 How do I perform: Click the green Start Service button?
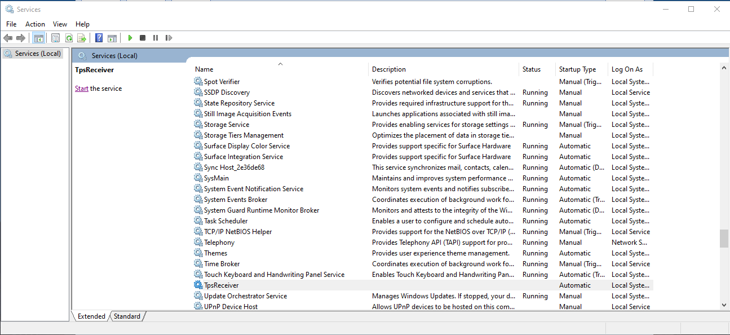pos(130,38)
